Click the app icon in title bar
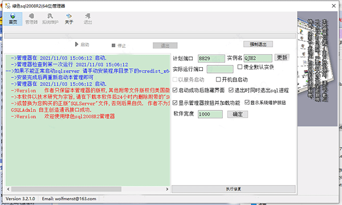Image resolution: width=342 pixels, height=205 pixels. [x=7, y=6]
